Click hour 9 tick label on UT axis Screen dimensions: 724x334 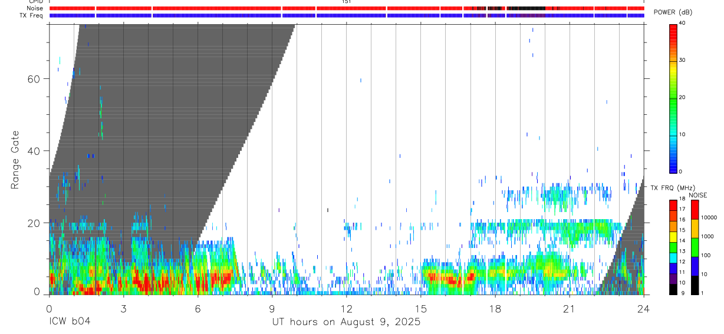[272, 308]
